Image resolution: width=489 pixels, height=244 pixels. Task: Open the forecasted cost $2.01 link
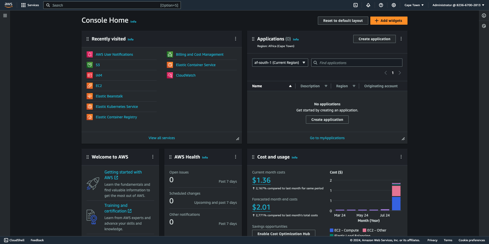click(261, 207)
